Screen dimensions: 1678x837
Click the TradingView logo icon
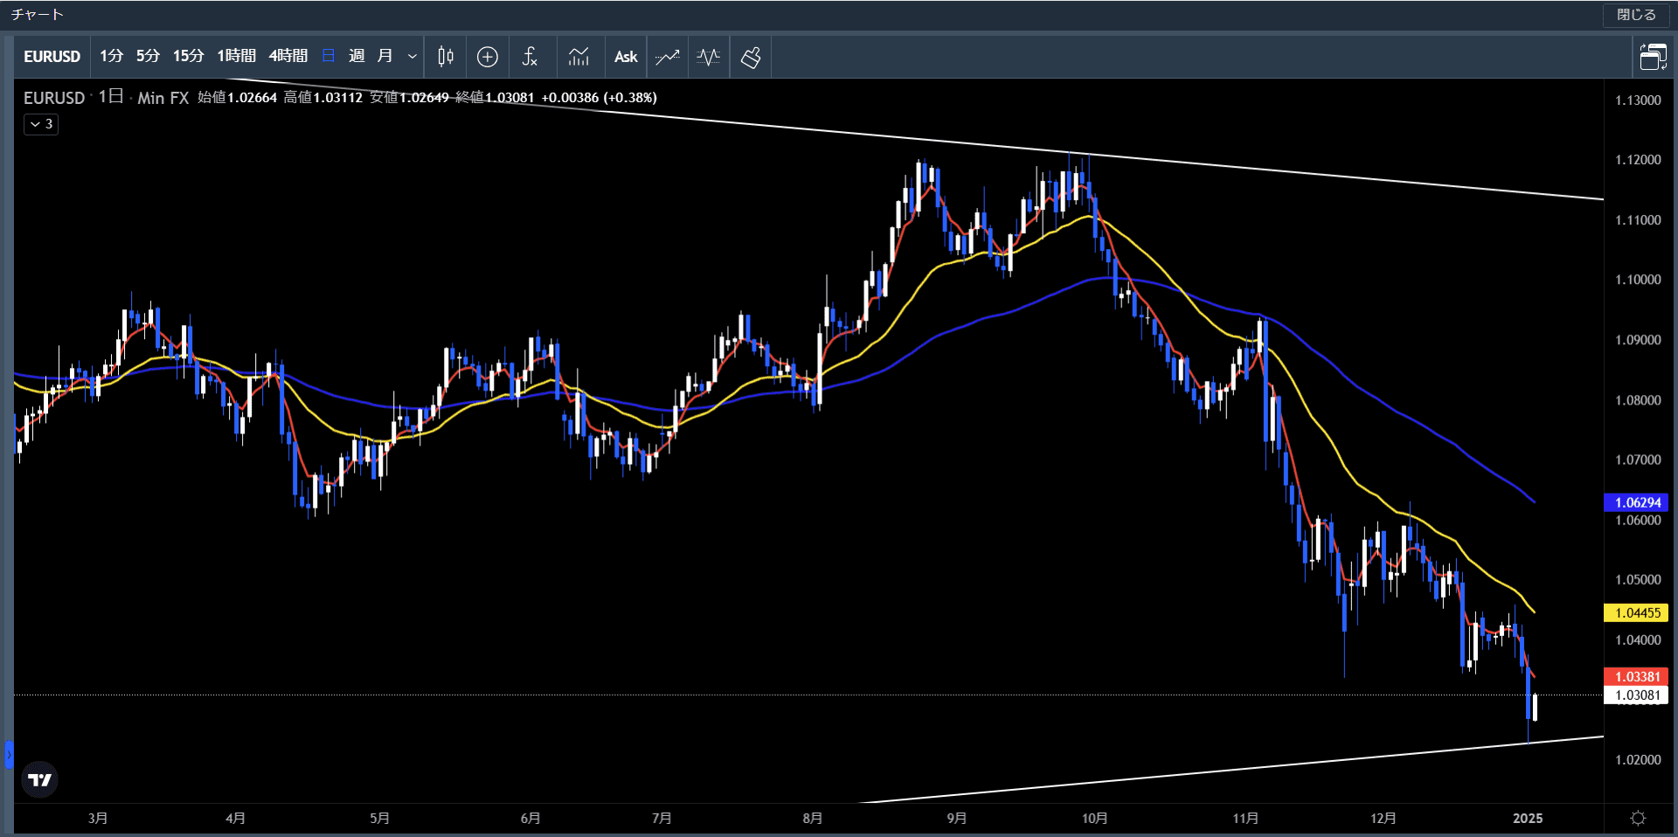(x=39, y=779)
